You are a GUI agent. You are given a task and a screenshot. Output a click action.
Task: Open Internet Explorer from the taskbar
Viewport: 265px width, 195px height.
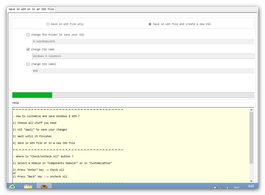click(x=12, y=186)
